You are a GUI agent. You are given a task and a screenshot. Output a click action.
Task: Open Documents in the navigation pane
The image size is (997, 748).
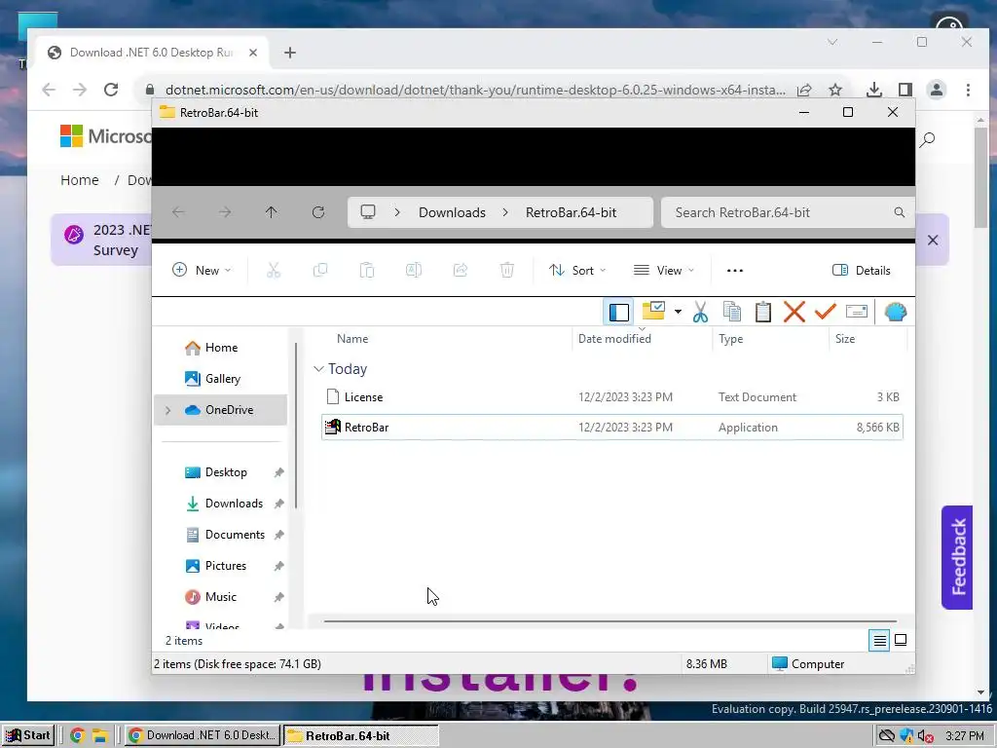221,535
